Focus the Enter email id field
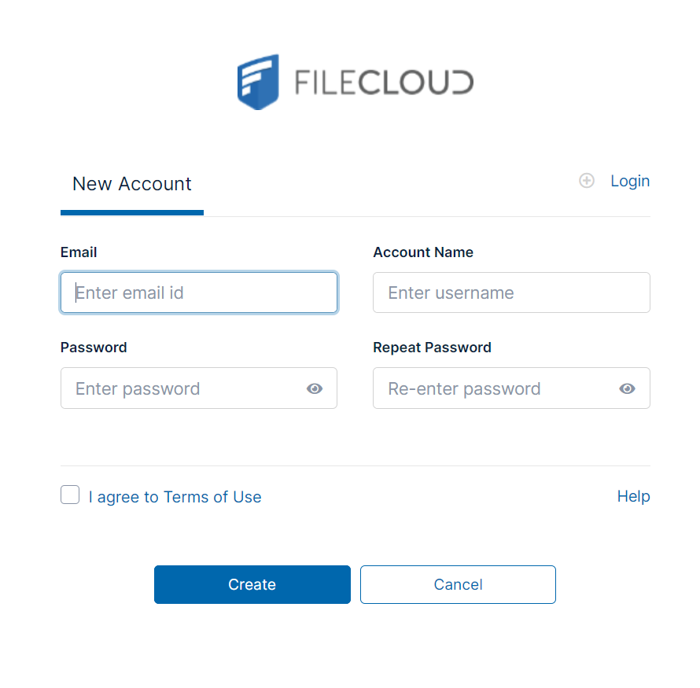Screen dimensions: 700x688 point(199,293)
